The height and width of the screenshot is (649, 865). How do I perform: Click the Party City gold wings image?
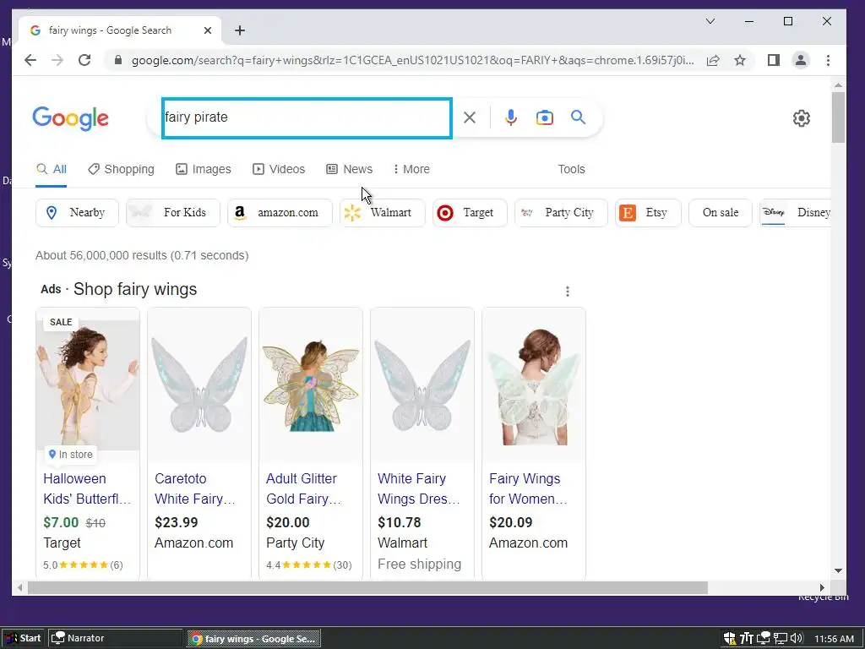(x=311, y=385)
